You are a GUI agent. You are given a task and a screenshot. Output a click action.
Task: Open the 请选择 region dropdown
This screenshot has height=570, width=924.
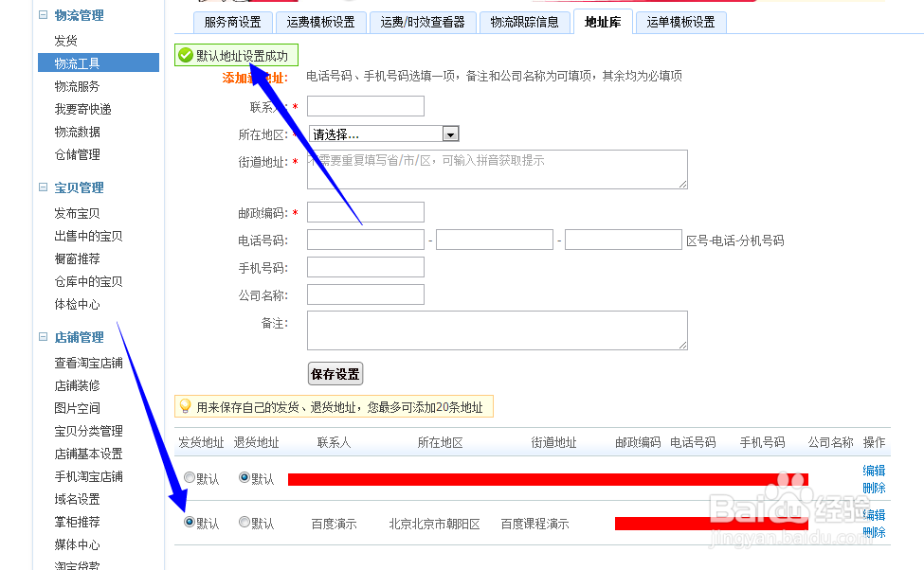[379, 133]
